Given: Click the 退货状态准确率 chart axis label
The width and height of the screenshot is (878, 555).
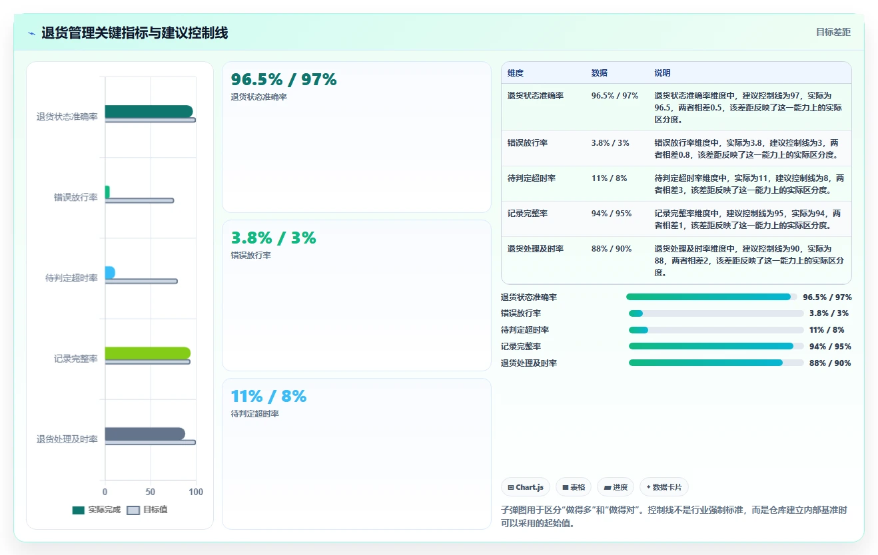Looking at the screenshot, I should 67,117.
